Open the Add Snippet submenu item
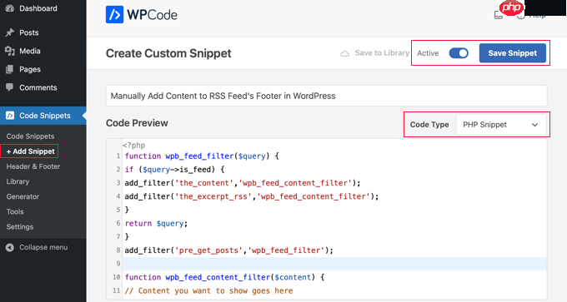 (x=30, y=151)
